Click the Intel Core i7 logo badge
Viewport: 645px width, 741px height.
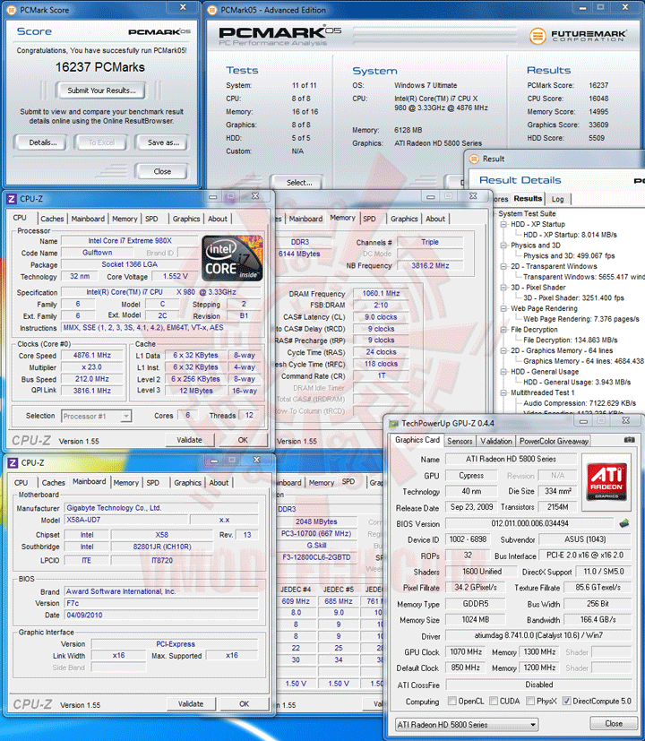click(232, 258)
